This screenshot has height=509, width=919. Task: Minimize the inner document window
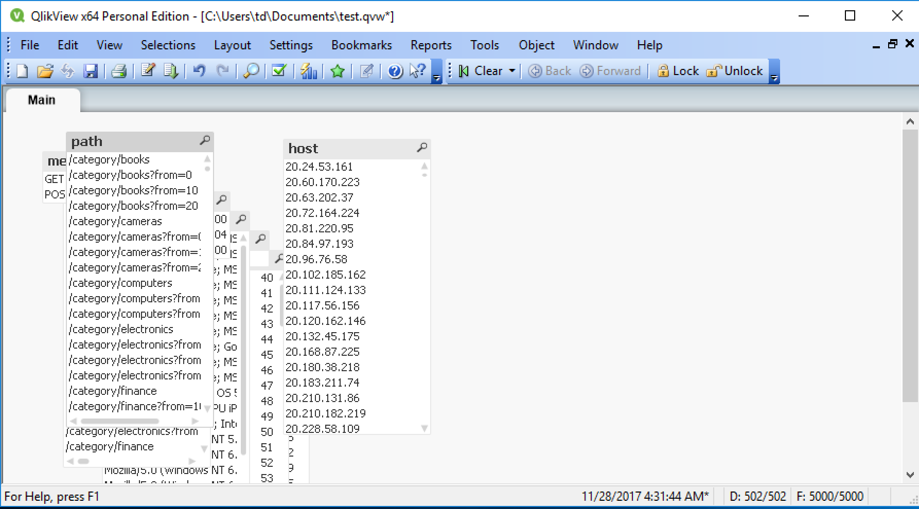(876, 46)
